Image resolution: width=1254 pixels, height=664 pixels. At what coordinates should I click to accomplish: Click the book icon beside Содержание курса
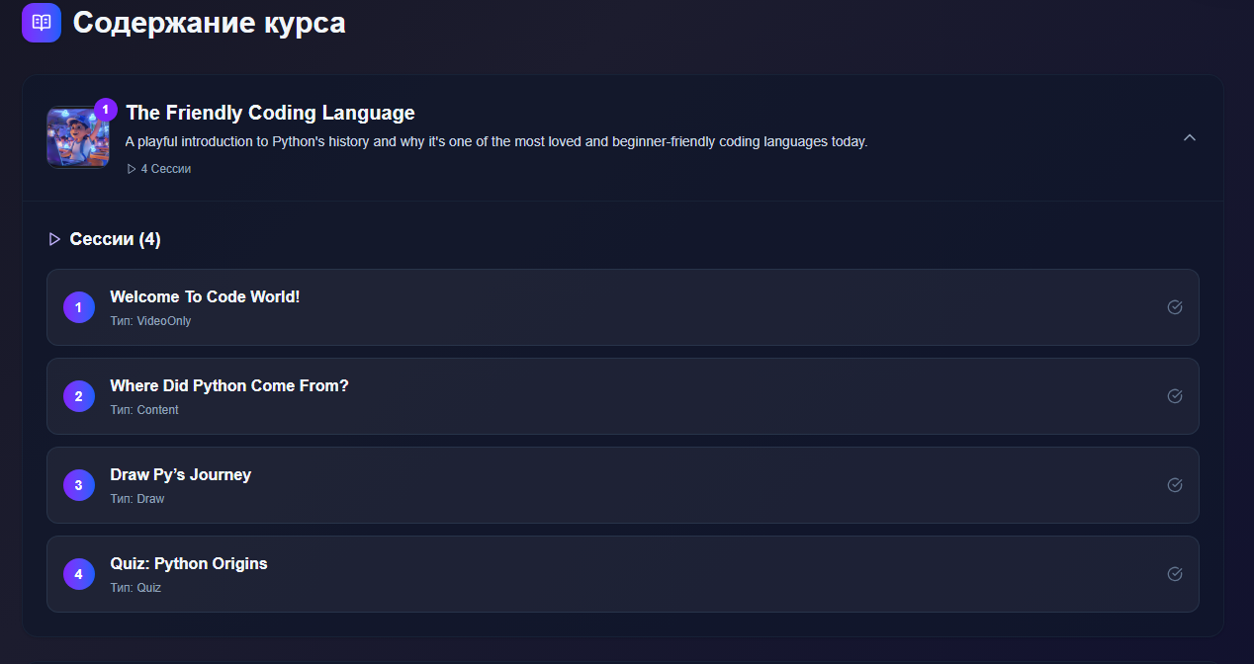[x=42, y=23]
